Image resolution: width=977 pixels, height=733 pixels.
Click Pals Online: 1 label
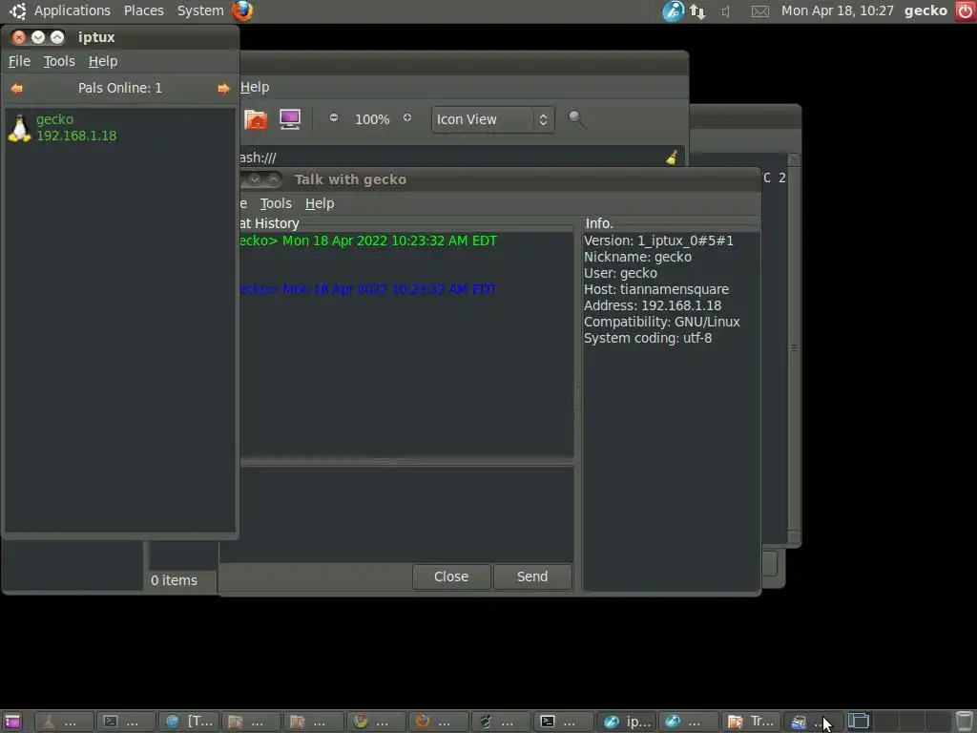point(119,88)
